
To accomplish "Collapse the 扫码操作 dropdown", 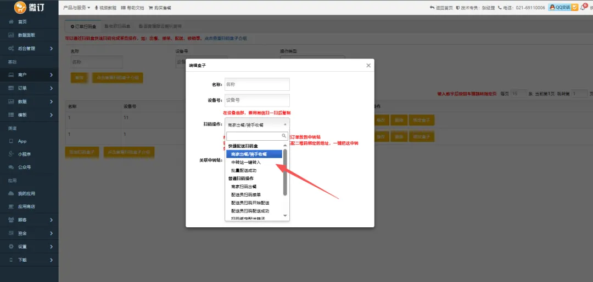I will coord(257,124).
